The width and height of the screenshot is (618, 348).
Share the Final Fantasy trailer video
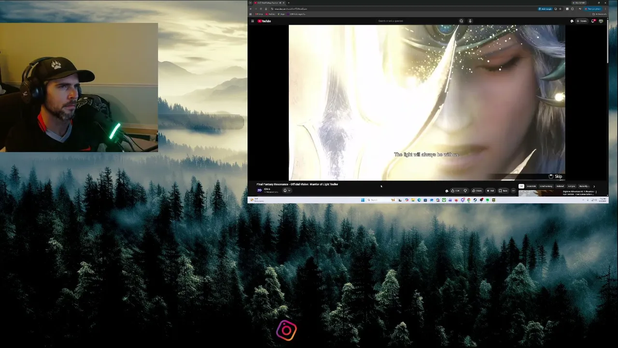coord(477,190)
